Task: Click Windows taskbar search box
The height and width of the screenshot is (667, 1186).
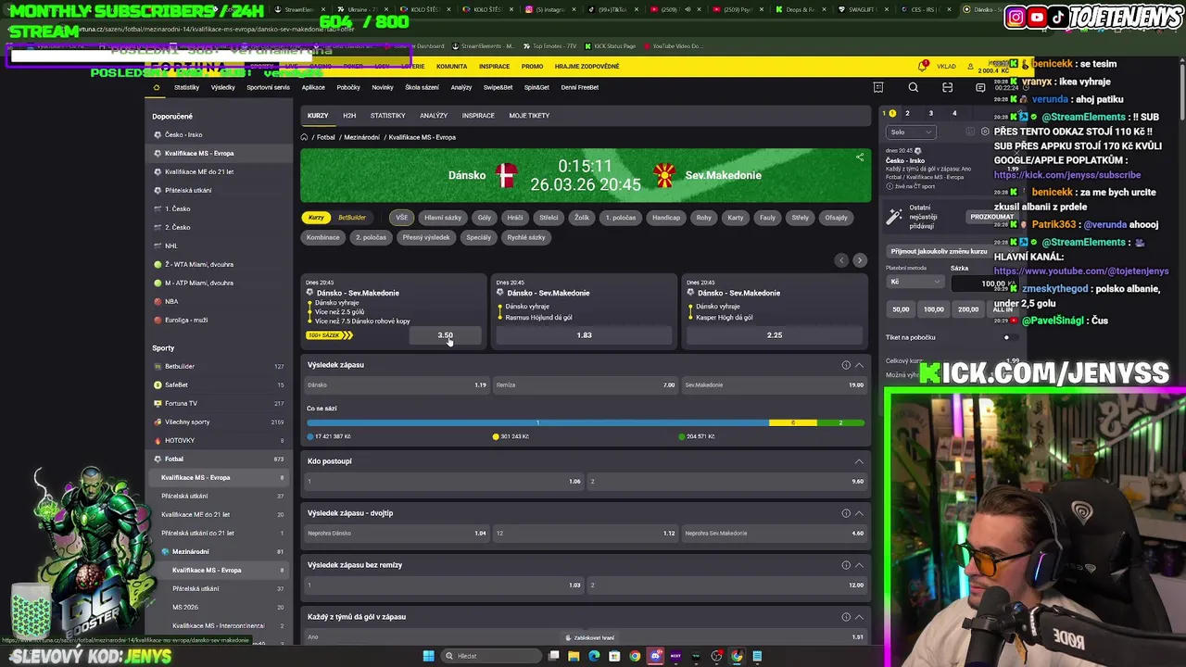Action: [491, 656]
